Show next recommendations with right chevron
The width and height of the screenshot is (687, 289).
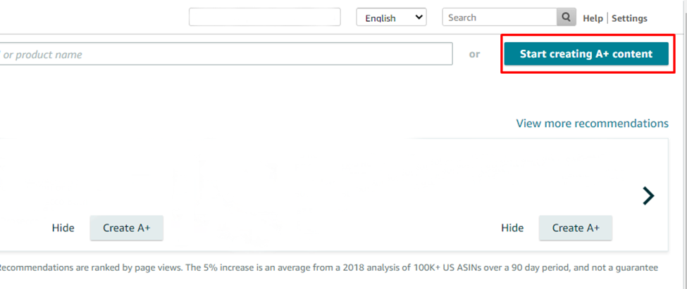tap(648, 196)
